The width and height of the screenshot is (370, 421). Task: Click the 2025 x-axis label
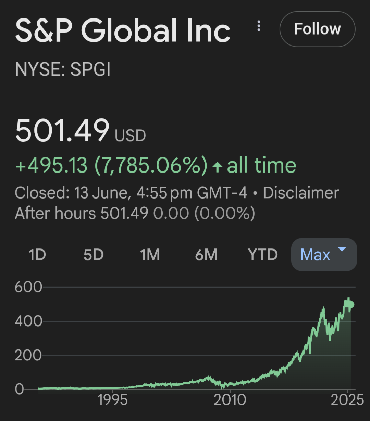347,400
